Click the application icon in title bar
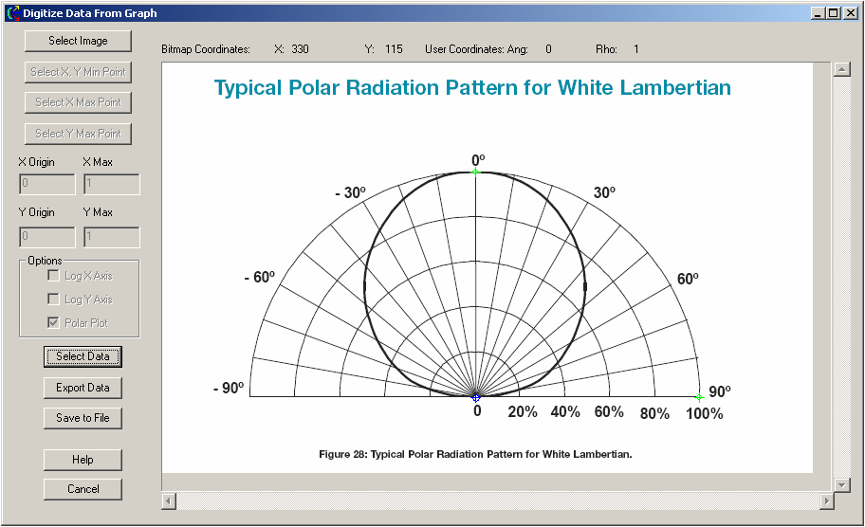This screenshot has width=865, height=527. tap(12, 13)
